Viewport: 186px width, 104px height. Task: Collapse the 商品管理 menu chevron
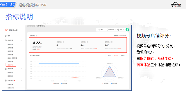tap(21, 69)
